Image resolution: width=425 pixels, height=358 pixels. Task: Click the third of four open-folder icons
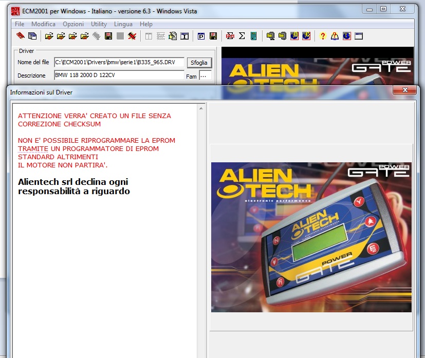point(73,36)
